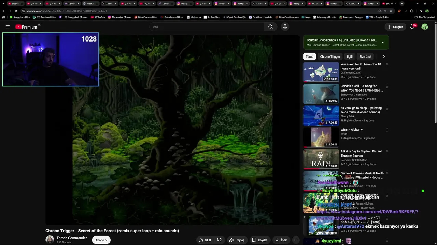The image size is (437, 245).
Task: Start voice search with microphone icon
Action: click(x=285, y=27)
